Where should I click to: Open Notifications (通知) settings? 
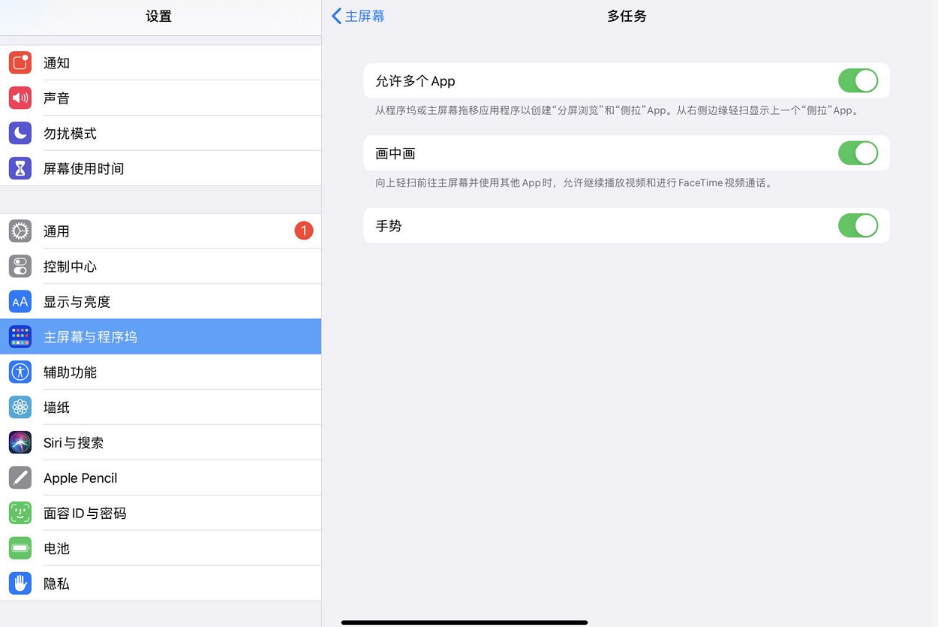[56, 62]
